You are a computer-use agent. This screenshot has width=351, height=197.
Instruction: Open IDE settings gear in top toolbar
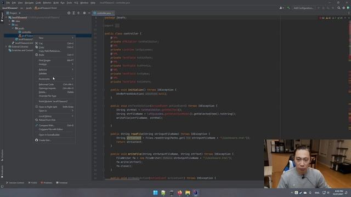pyautogui.click(x=344, y=8)
